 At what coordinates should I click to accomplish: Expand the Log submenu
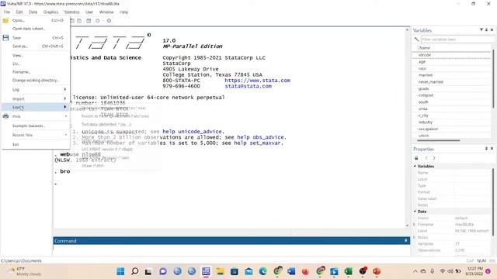point(36,90)
